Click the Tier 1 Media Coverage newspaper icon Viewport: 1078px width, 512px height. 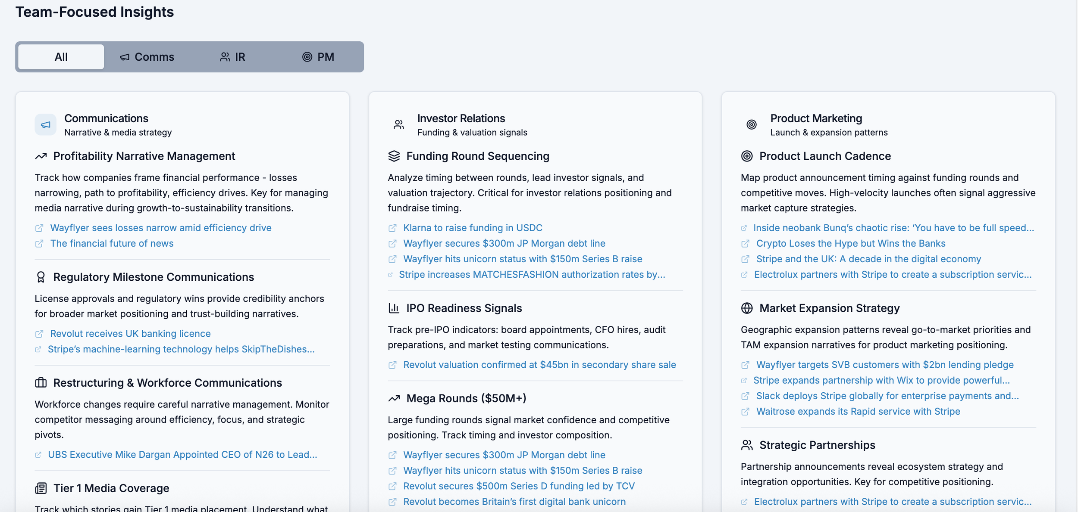41,488
